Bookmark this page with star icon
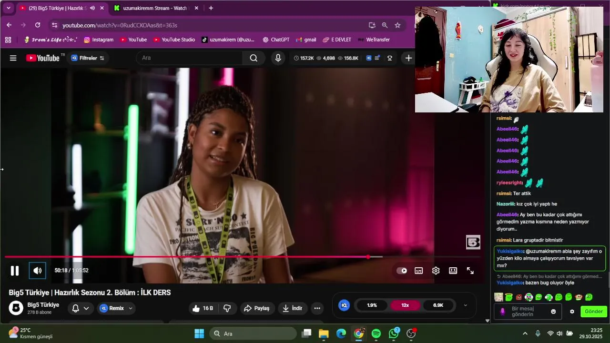This screenshot has height=343, width=610. click(397, 25)
